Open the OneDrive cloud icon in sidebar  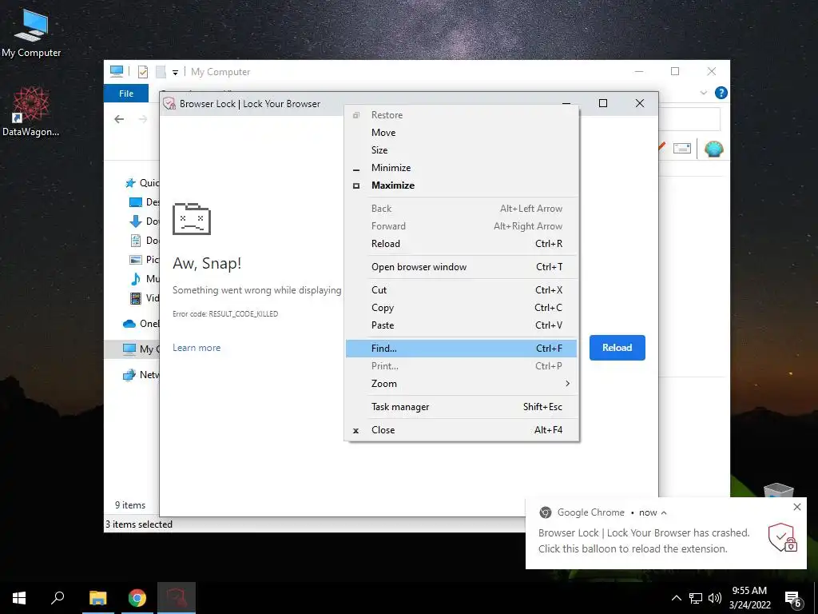pos(129,324)
